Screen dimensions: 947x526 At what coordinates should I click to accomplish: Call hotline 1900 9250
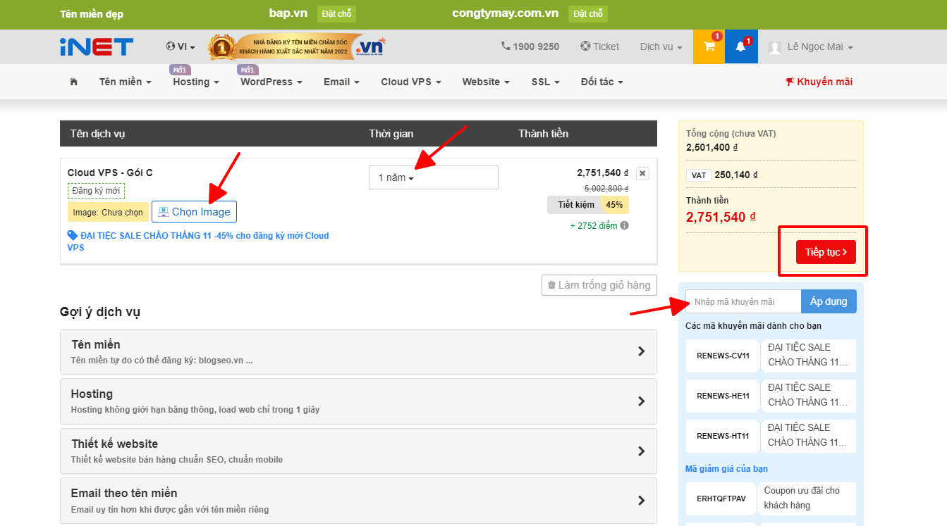tap(530, 46)
